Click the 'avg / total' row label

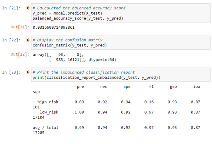45,128
